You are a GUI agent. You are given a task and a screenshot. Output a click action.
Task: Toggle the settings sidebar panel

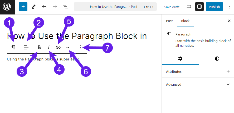(199, 7)
